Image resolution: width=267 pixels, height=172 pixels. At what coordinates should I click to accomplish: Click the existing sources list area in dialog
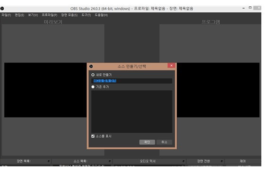click(132, 112)
